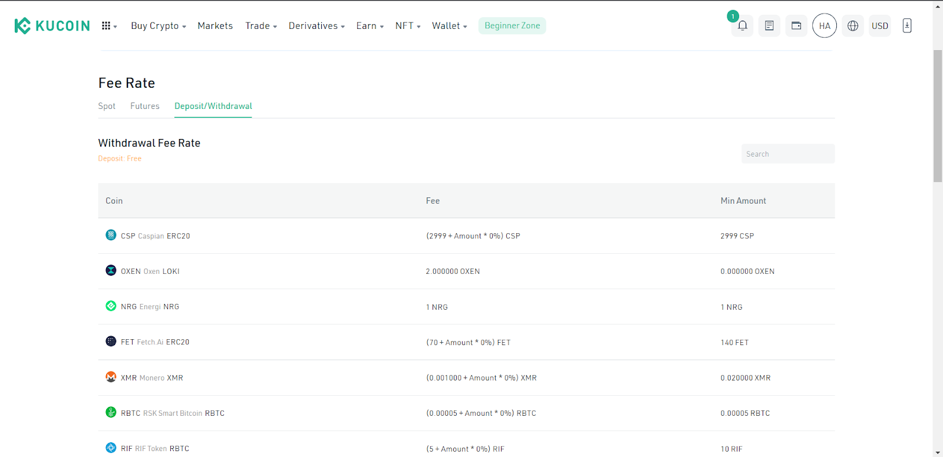Click the OXEN coin icon
Image resolution: width=943 pixels, height=457 pixels.
click(111, 270)
